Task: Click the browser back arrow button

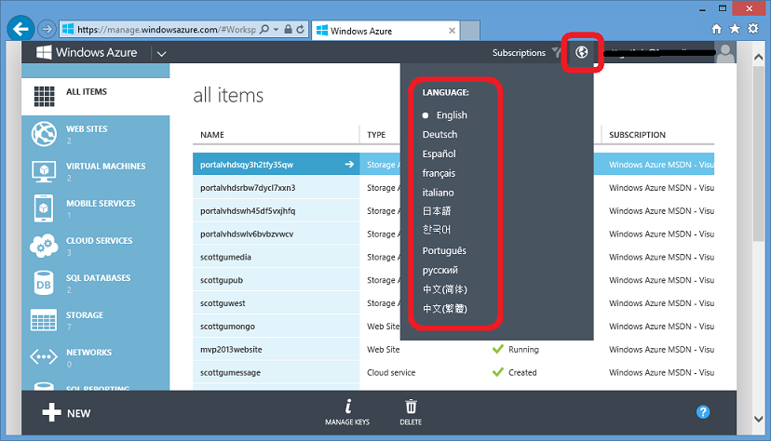Action: (x=20, y=29)
